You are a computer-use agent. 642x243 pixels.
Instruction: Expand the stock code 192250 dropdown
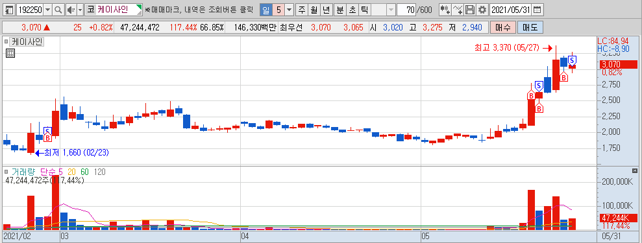click(48, 9)
